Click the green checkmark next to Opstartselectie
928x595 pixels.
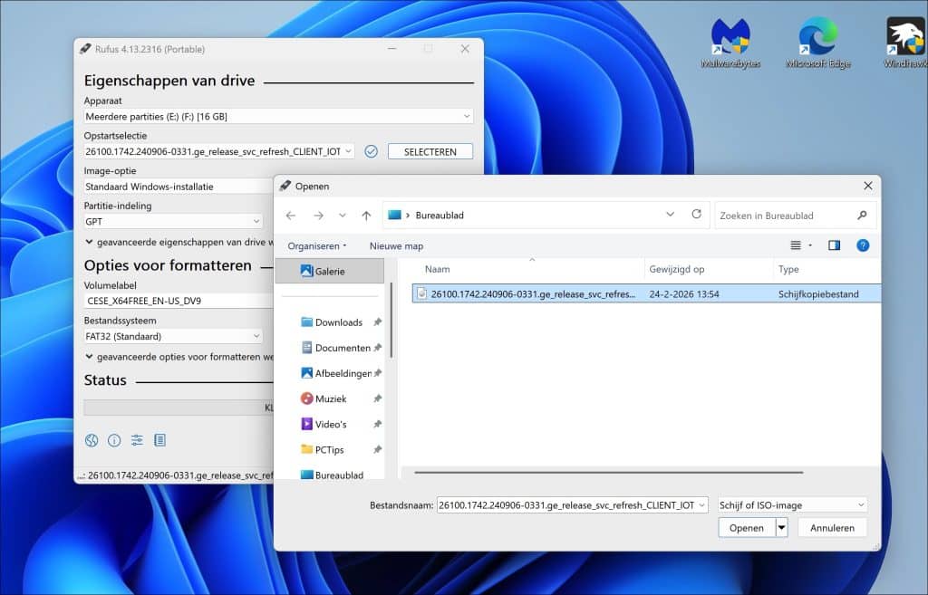tap(371, 151)
